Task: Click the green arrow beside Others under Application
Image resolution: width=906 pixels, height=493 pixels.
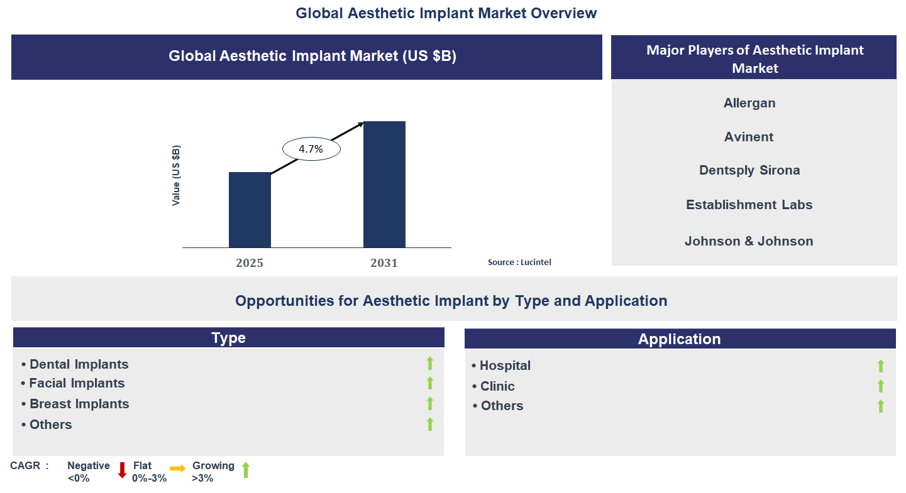Action: (880, 405)
